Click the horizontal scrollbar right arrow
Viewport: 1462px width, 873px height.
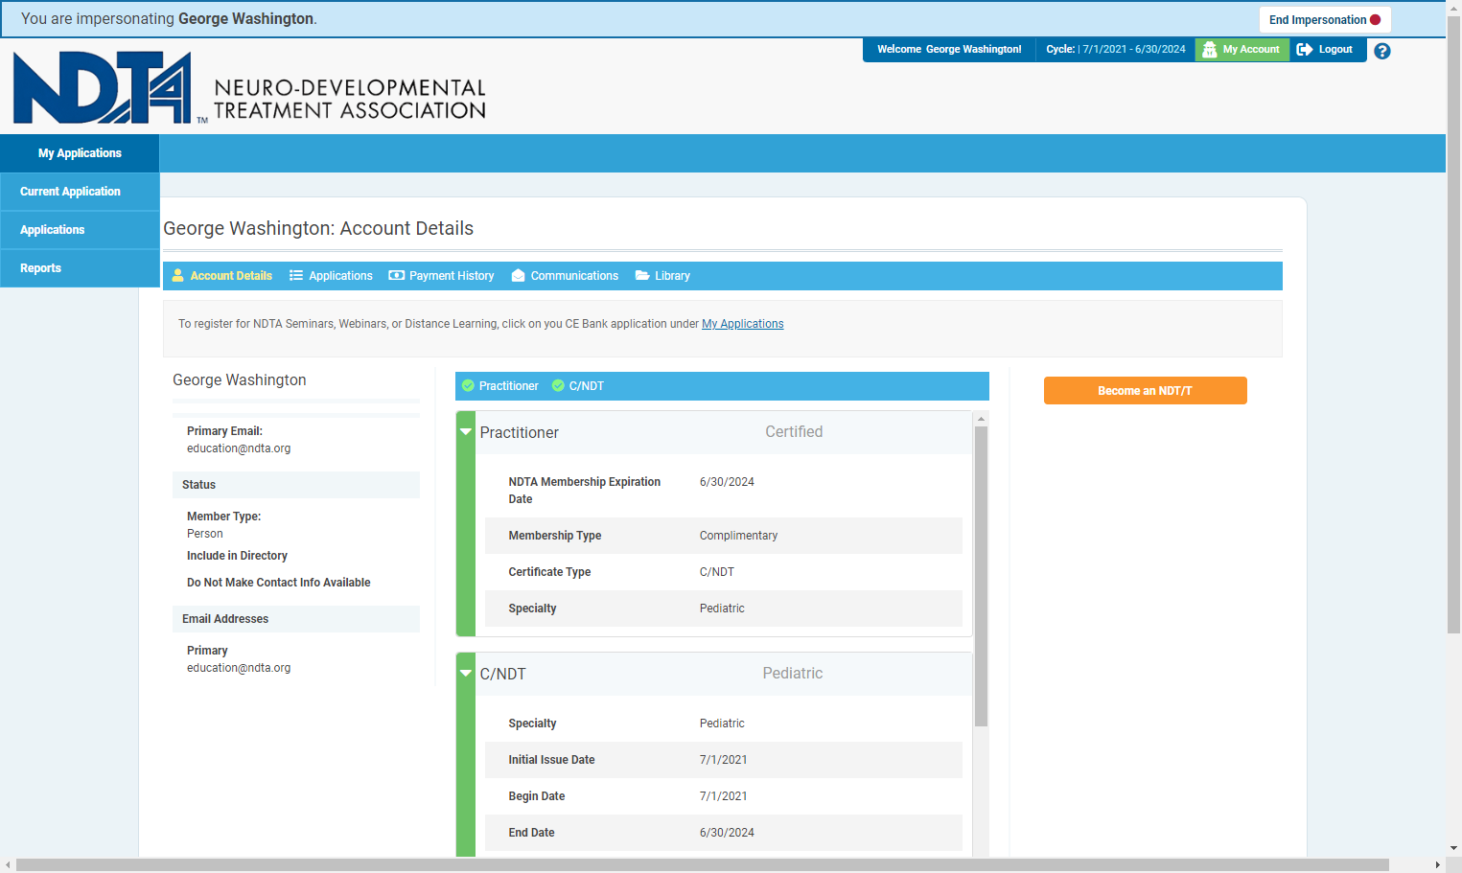click(1437, 865)
